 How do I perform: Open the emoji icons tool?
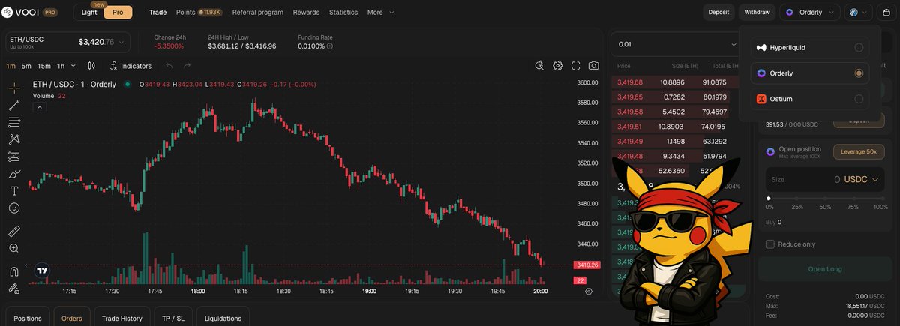[14, 208]
